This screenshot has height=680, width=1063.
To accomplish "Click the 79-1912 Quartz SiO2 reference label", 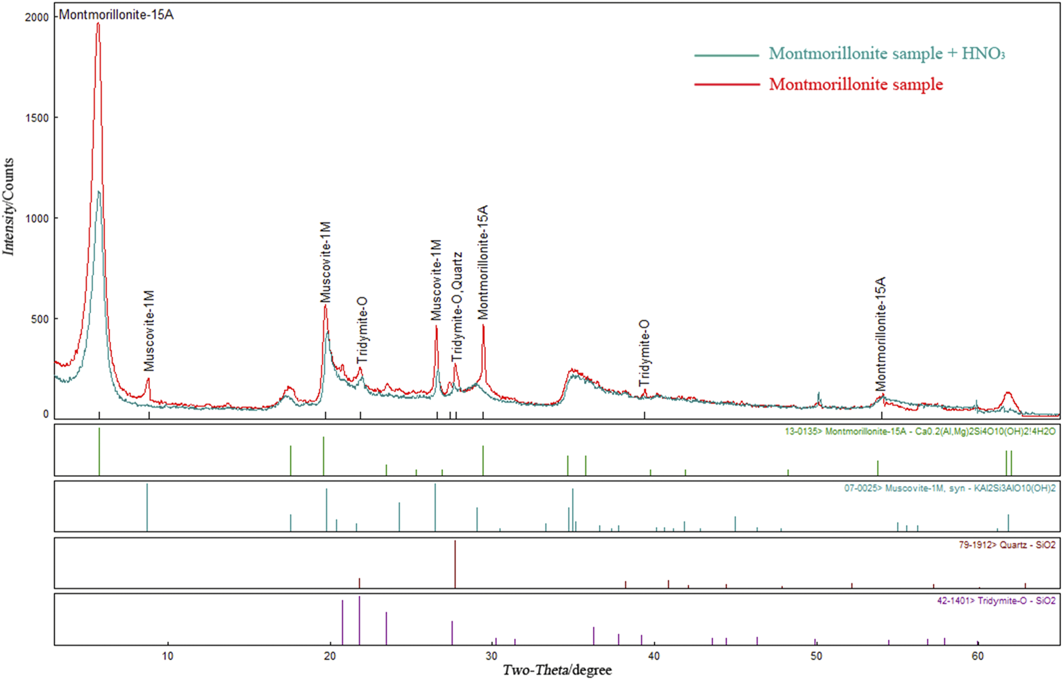I will click(x=1006, y=545).
